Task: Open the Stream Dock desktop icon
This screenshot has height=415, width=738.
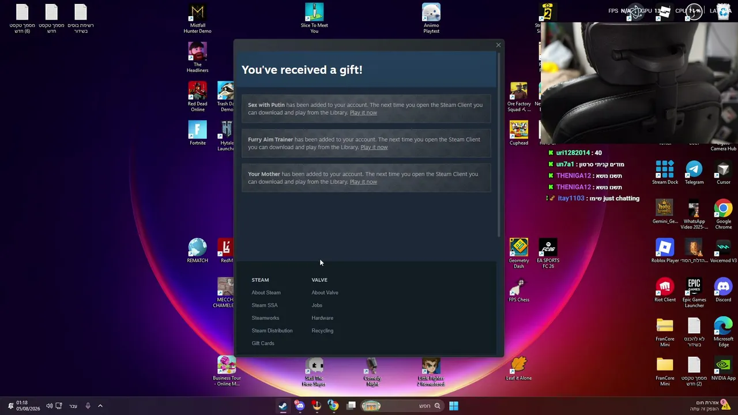Action: pos(665,172)
